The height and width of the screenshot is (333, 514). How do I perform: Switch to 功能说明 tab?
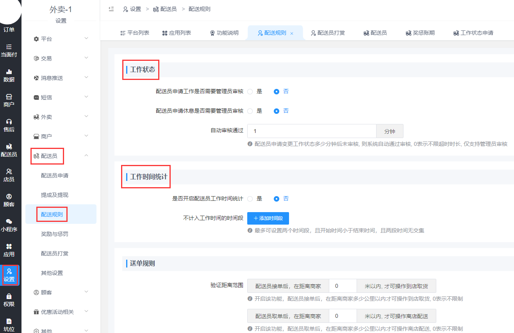pos(224,33)
